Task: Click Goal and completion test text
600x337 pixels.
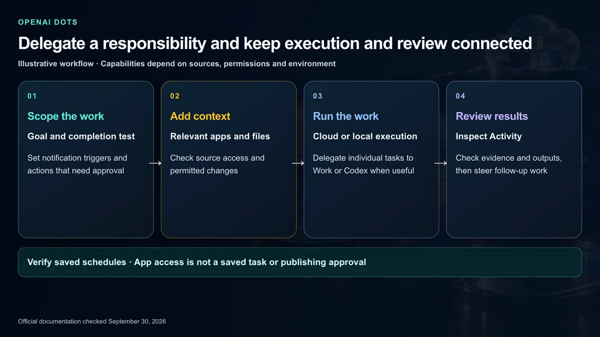Action: click(x=81, y=136)
